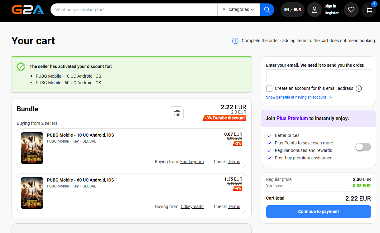This screenshot has height=233, width=380.
Task: Click info icon next to create account
Action: tap(359, 89)
